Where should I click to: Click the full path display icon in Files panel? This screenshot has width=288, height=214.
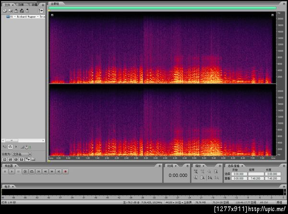[33, 159]
